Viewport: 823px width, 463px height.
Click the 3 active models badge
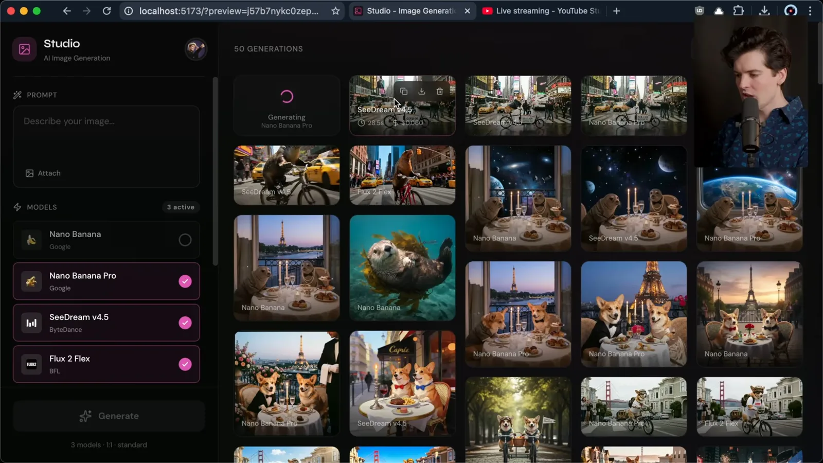point(181,207)
